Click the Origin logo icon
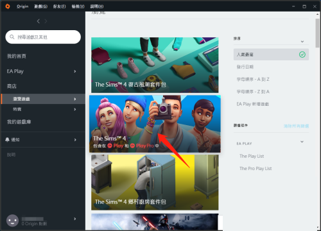This screenshot has width=321, height=231. click(x=8, y=6)
